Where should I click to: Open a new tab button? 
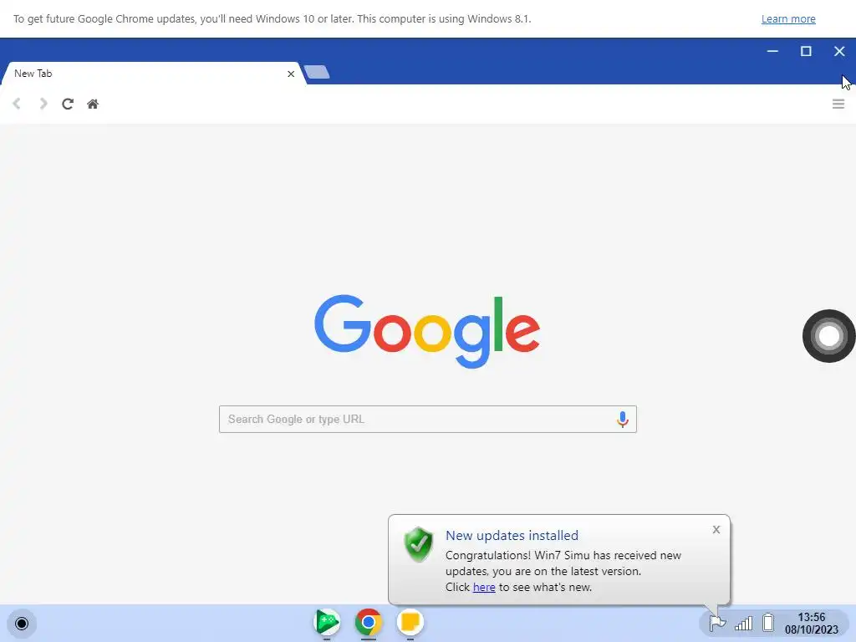point(317,72)
